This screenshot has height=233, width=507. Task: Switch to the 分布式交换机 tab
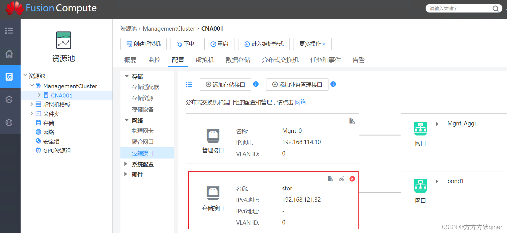280,60
